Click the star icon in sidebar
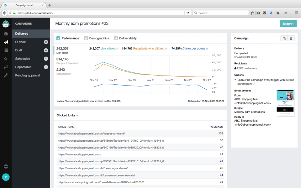The image size is (301, 188). [6, 59]
